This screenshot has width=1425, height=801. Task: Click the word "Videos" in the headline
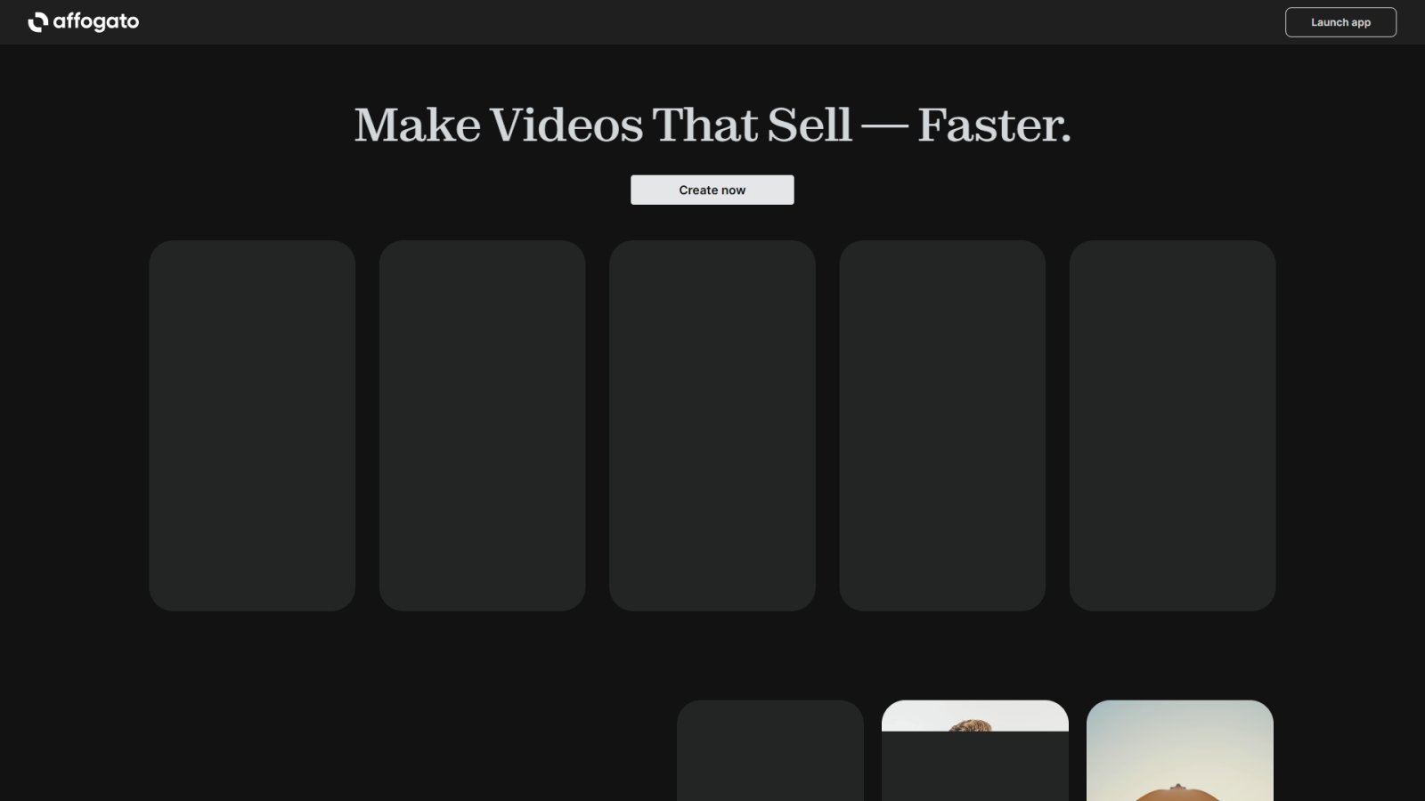point(566,125)
